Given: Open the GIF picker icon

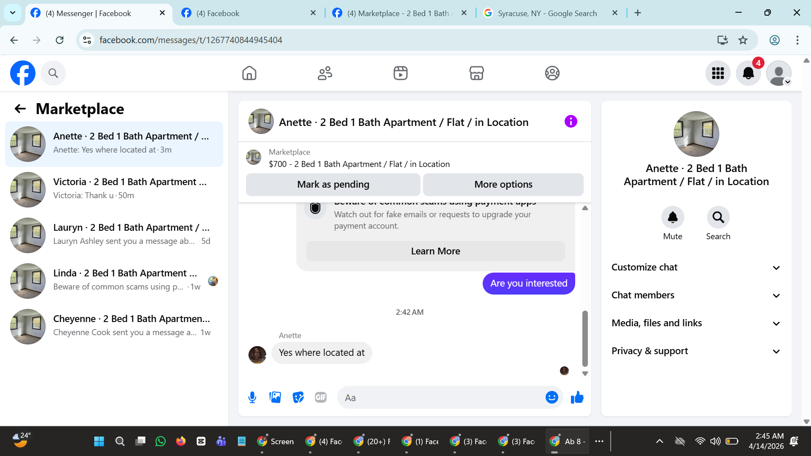Looking at the screenshot, I should (321, 398).
